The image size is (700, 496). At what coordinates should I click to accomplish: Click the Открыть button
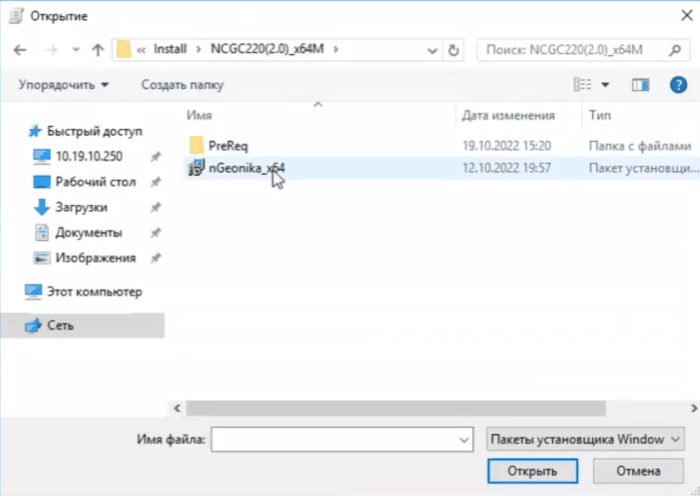(533, 471)
